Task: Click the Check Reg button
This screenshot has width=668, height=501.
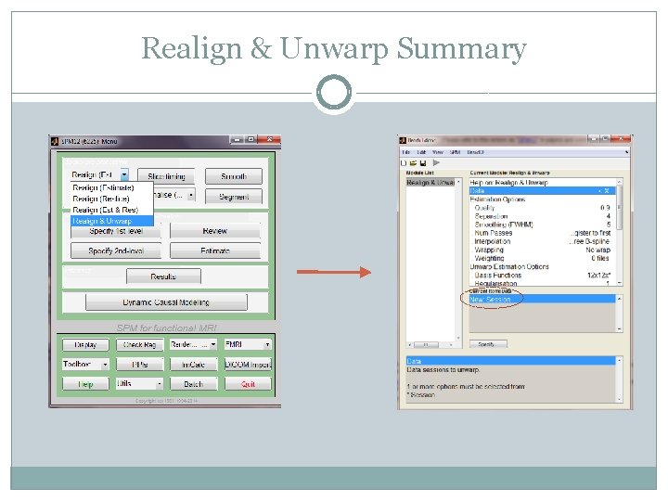Action: click(140, 344)
